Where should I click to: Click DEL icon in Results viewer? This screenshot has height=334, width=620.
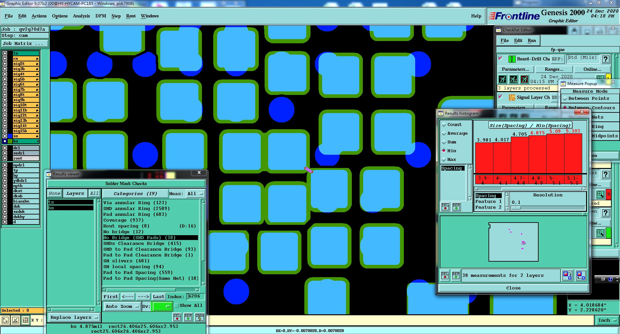tap(177, 317)
